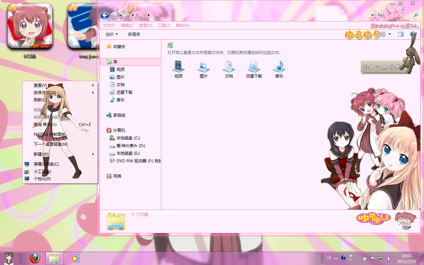The image size is (424, 265).
Task: Switch input mode with the 中 icon
Action: 365,67
